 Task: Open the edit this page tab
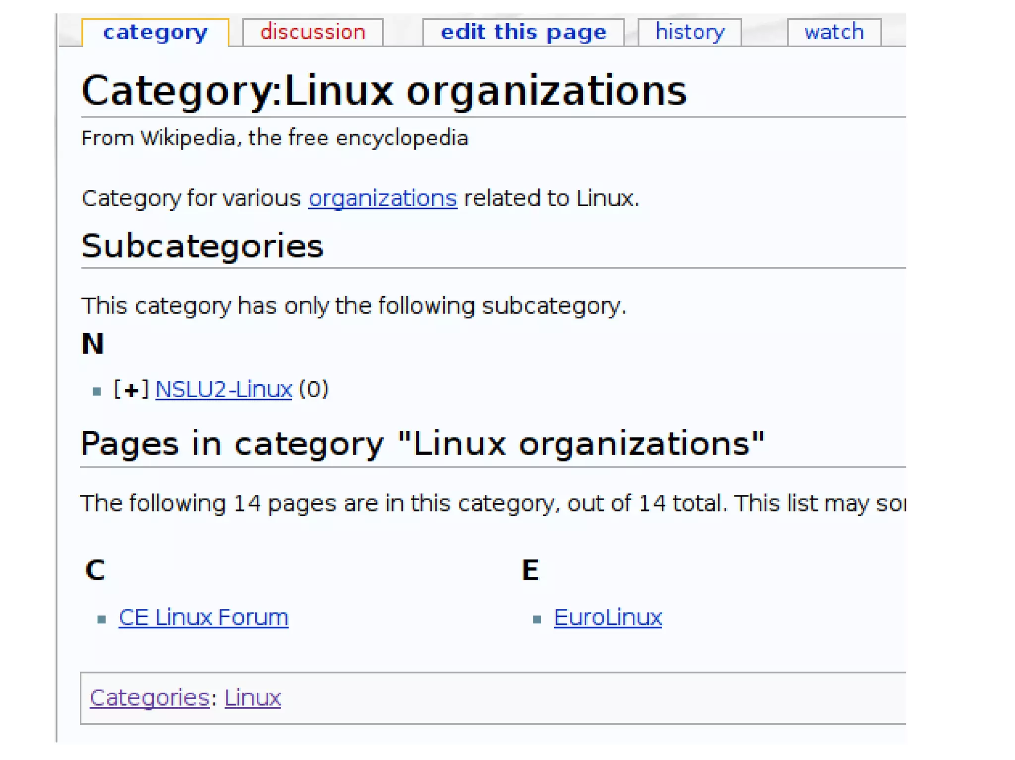click(x=523, y=33)
